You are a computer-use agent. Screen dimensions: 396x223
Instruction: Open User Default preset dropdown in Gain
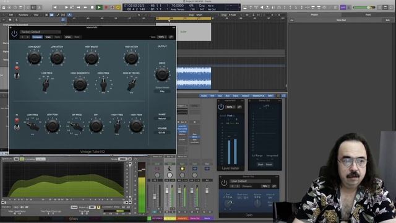click(250, 181)
